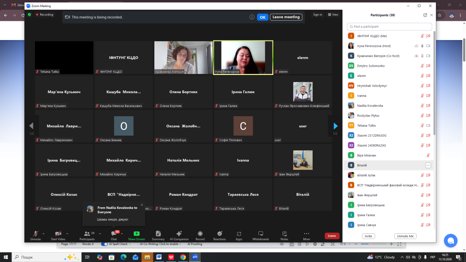Screen dimensions: 466x262
Task: Click Sign in at the top
Action: [x=317, y=15]
